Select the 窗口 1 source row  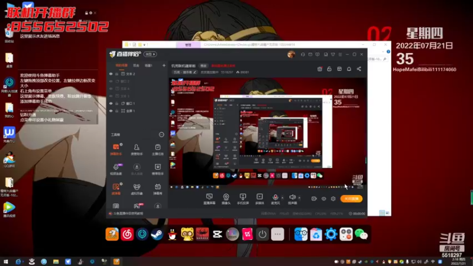pos(137,103)
